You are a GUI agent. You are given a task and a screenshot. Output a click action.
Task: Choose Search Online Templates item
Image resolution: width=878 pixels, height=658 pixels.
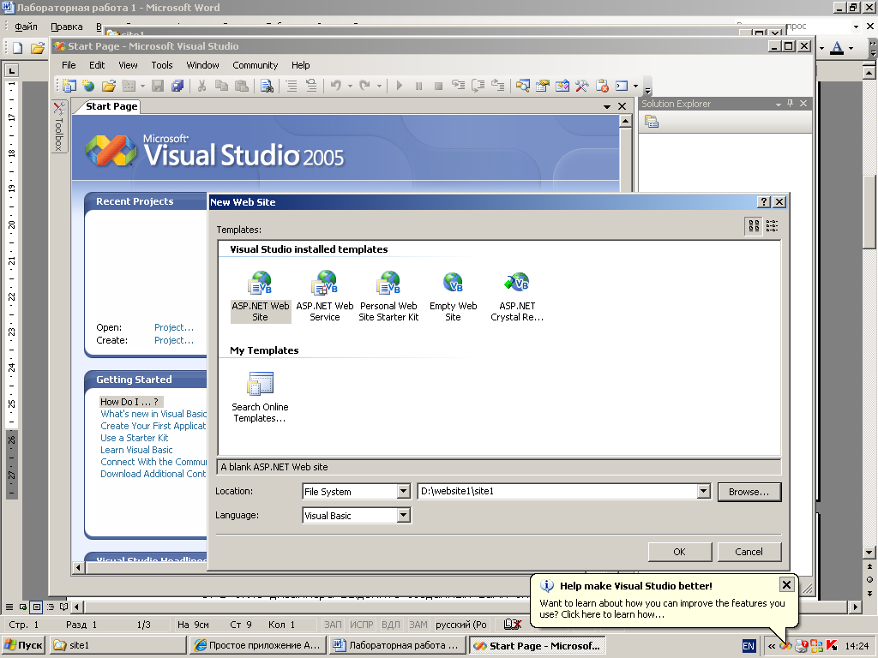[x=260, y=398]
